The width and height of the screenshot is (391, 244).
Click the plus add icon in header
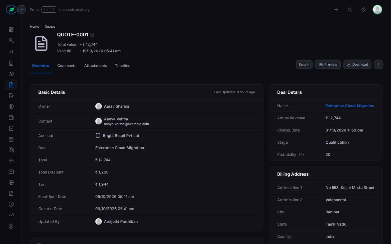click(x=336, y=9)
